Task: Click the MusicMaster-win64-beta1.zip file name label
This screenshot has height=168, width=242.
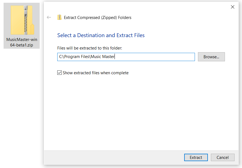Action: click(22, 42)
